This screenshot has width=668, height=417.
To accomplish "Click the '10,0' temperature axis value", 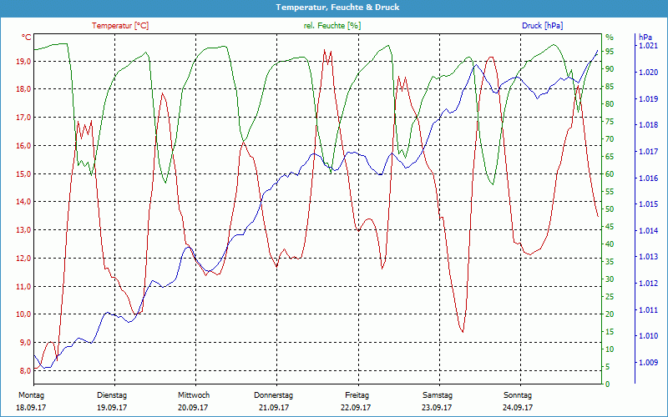I will click(x=23, y=314).
